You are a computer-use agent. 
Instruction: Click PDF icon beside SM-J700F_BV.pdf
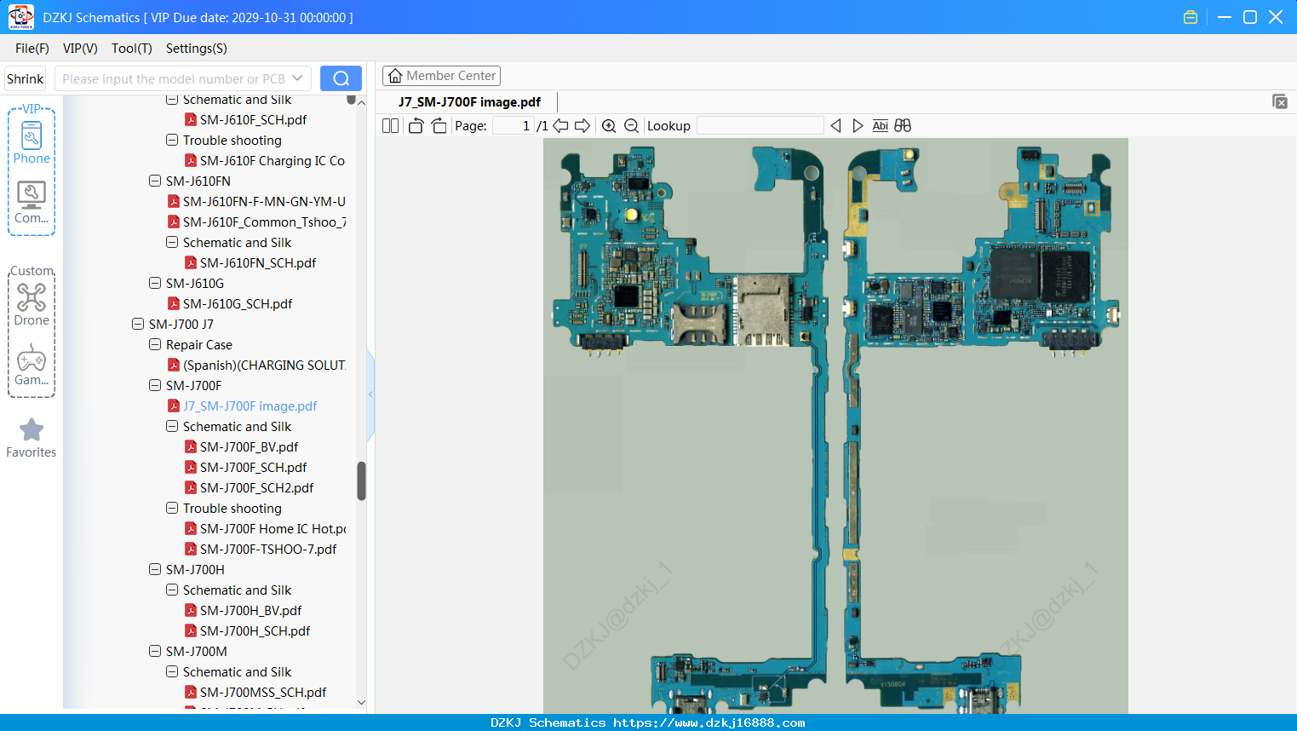click(x=191, y=446)
